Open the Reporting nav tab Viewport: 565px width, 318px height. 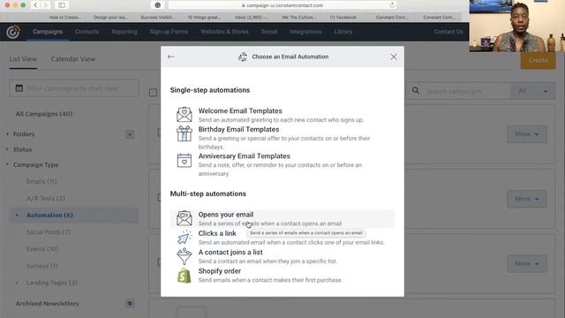[x=124, y=32]
